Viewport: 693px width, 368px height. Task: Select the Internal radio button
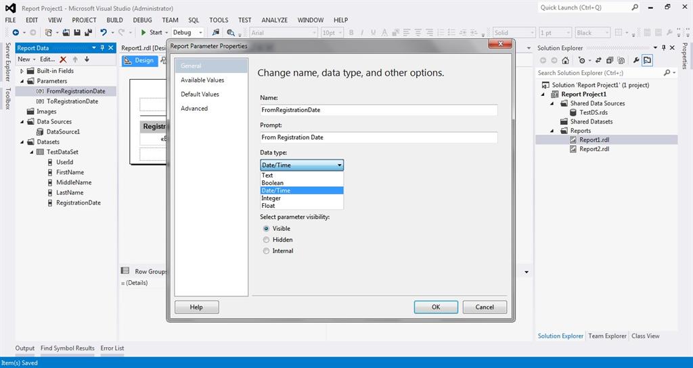point(266,251)
